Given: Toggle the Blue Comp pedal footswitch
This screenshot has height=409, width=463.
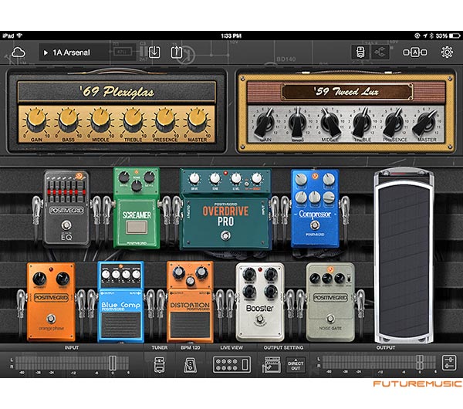Looking at the screenshot, I should point(121,324).
